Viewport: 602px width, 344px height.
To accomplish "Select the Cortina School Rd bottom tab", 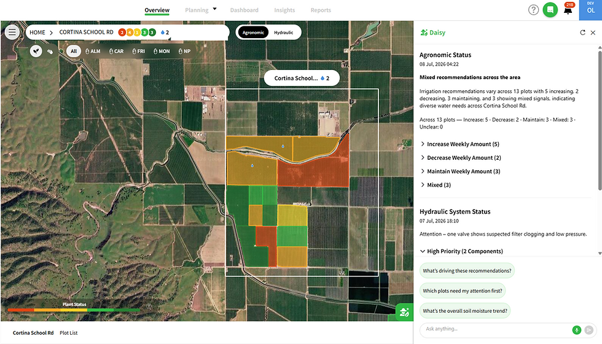I will [33, 333].
